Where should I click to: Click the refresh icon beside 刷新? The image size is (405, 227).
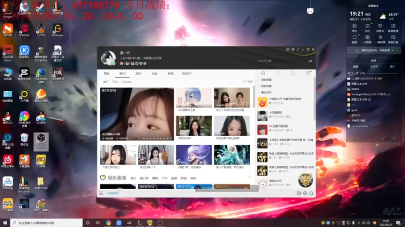245,82
